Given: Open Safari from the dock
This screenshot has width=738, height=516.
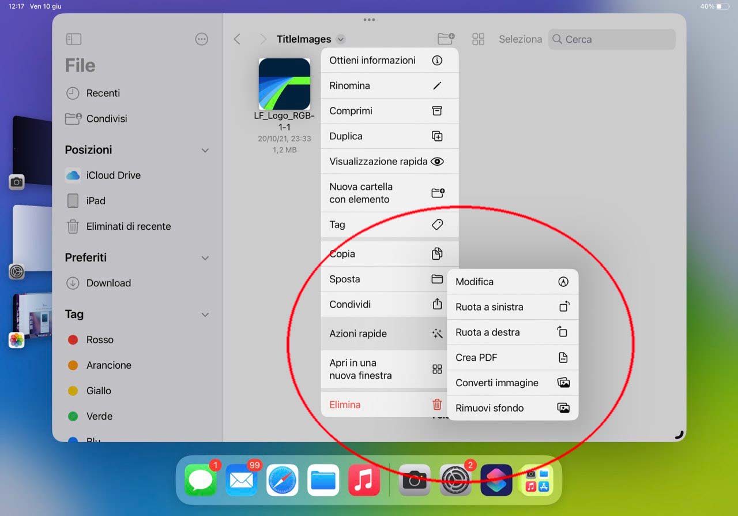Looking at the screenshot, I should click(x=283, y=480).
